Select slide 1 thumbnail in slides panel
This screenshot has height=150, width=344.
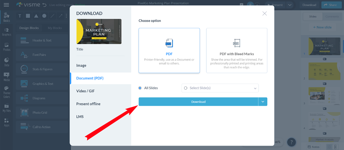tap(324, 46)
